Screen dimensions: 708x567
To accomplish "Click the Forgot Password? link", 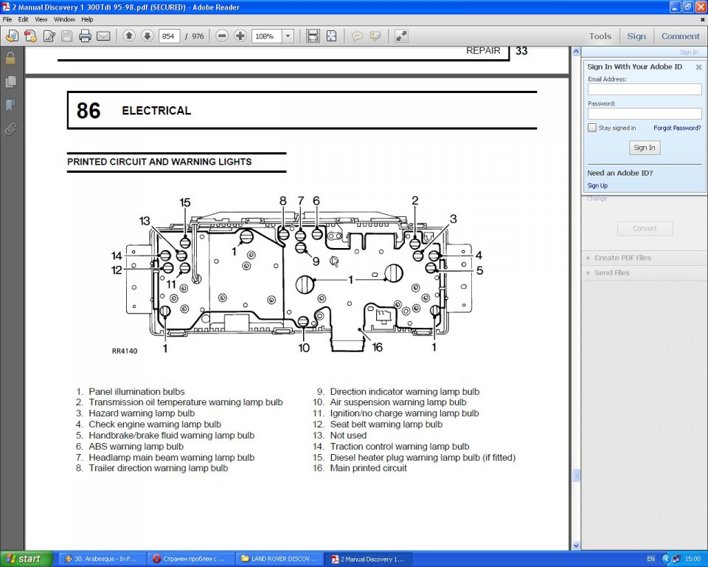I will tap(677, 128).
